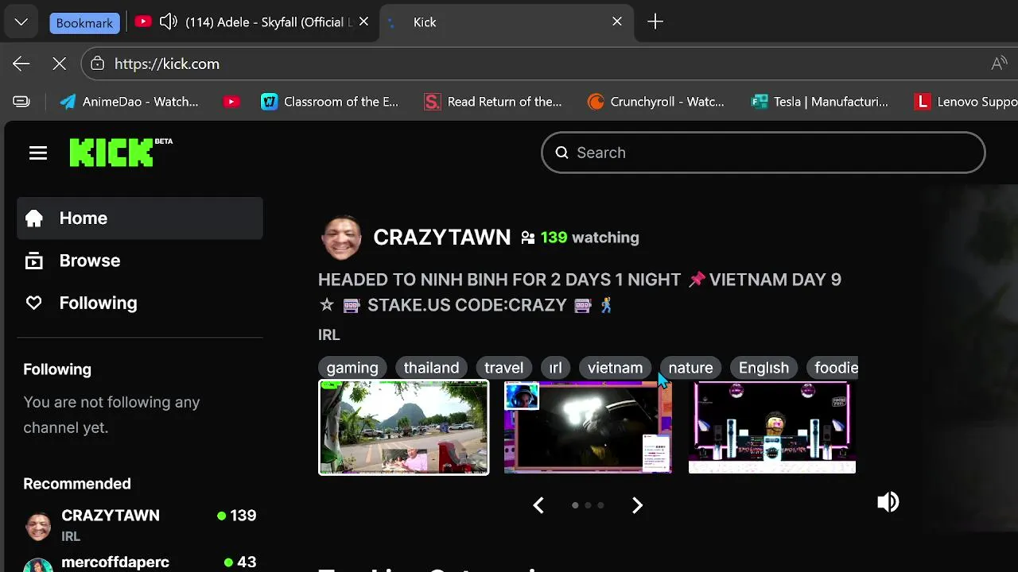The width and height of the screenshot is (1018, 572).
Task: Select the third carousel pagination dot
Action: [600, 505]
